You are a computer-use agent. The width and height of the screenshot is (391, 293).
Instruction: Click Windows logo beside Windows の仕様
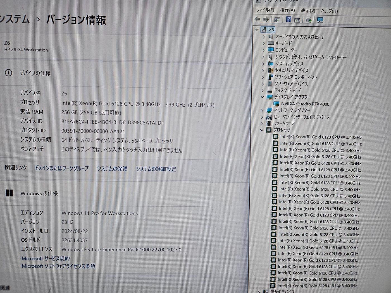coord(9,193)
